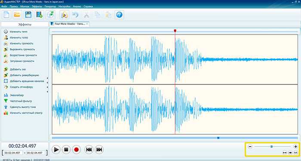Open the Эффекты menu in the menu bar
This screenshot has width=301, height=161.
pos(37,6)
